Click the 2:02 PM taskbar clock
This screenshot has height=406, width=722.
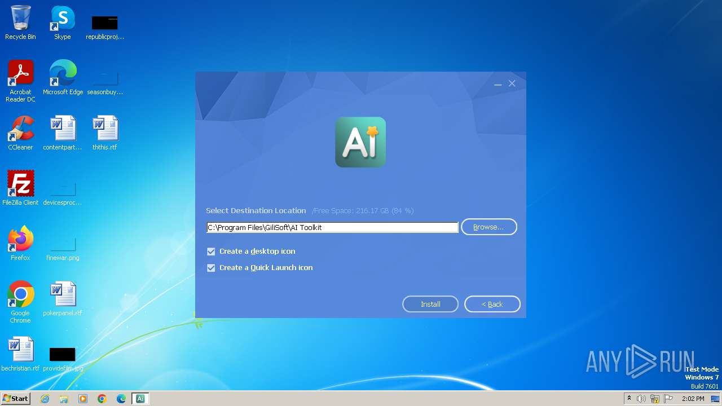tap(693, 399)
